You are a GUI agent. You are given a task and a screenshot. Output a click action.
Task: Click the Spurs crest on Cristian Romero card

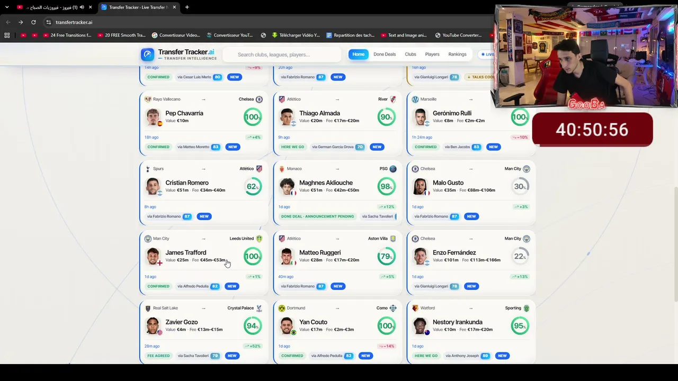148,169
